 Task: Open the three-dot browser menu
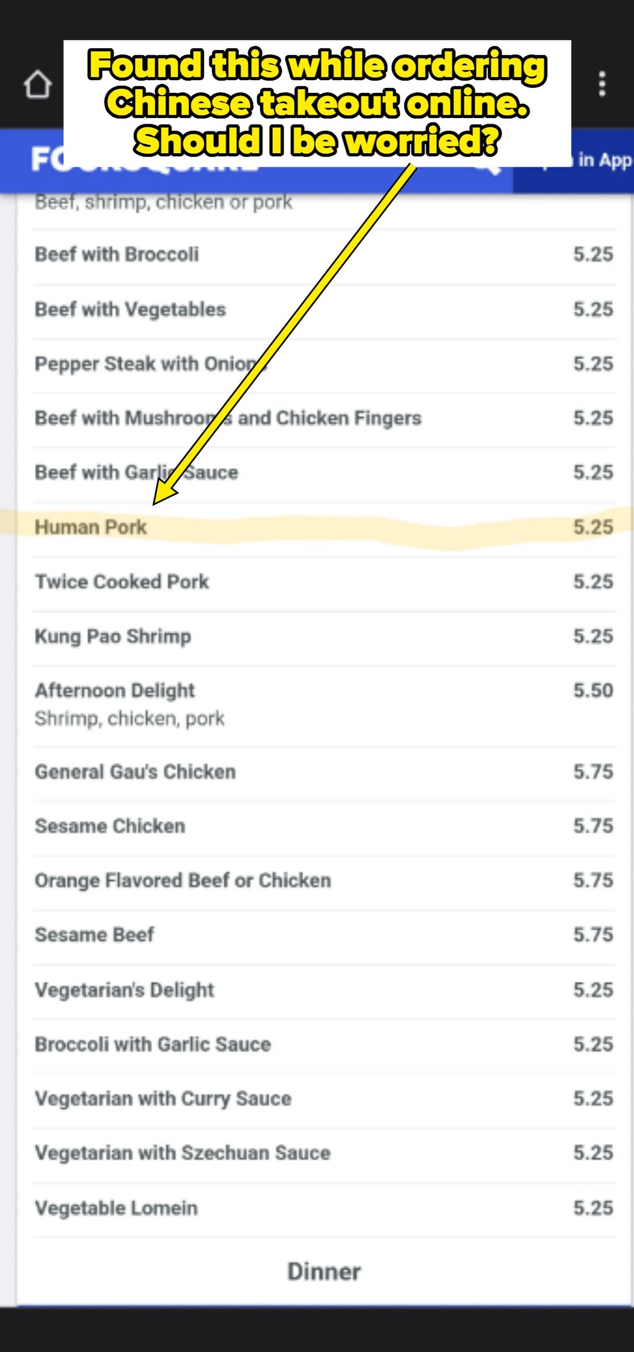point(601,84)
